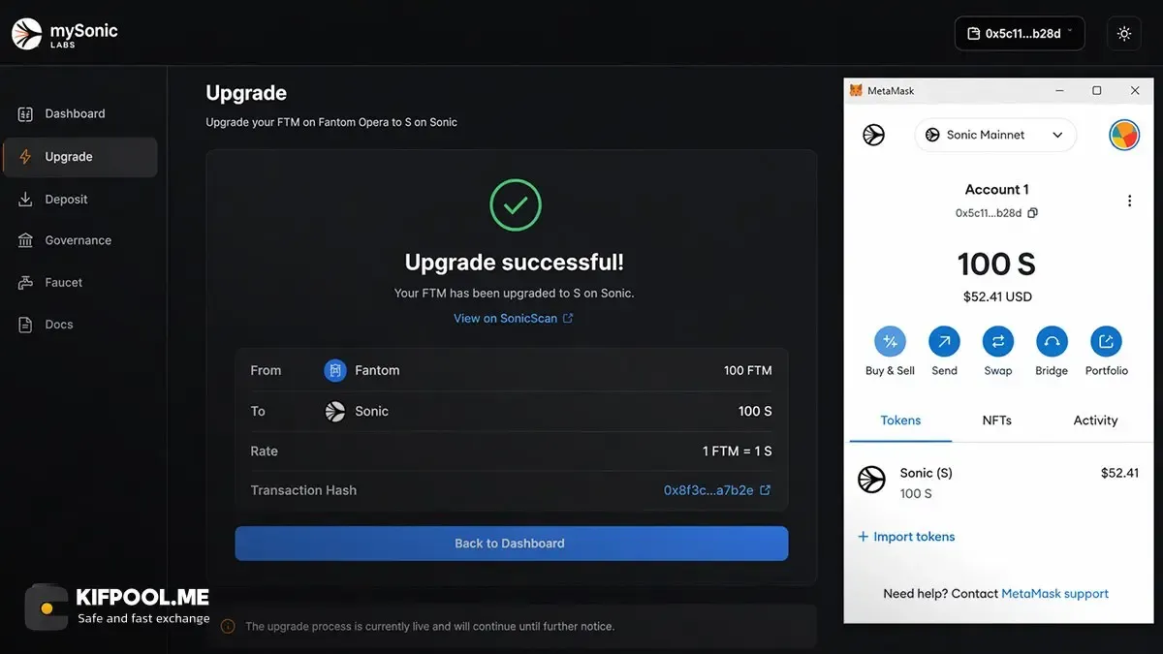
Task: Click the MetaMask account avatar circle
Action: (x=1124, y=135)
